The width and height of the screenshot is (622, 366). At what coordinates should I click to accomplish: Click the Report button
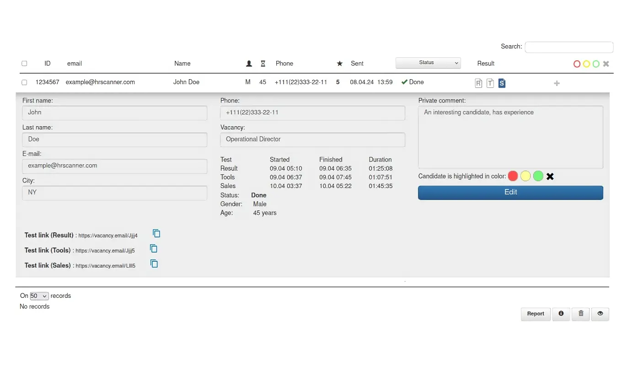click(536, 314)
